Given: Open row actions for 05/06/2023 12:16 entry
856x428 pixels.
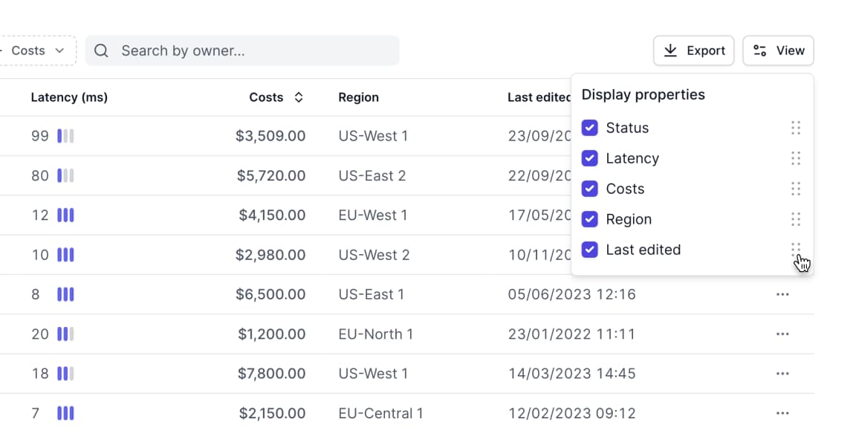Looking at the screenshot, I should click(782, 294).
